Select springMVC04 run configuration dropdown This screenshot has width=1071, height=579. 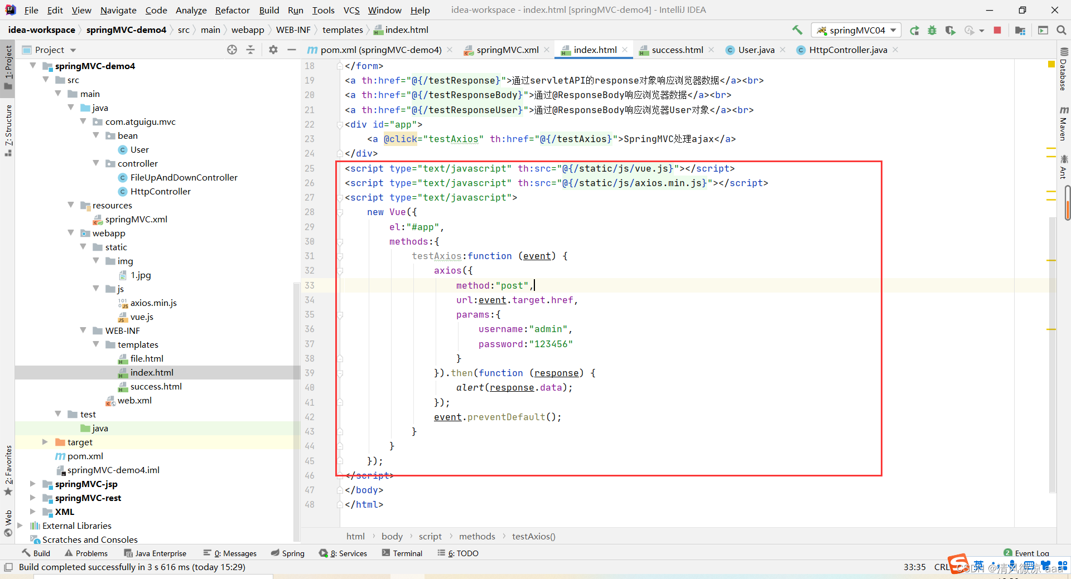856,30
